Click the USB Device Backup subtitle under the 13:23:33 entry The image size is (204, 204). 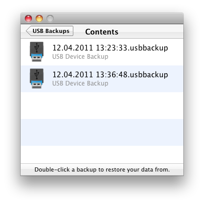pos(80,57)
